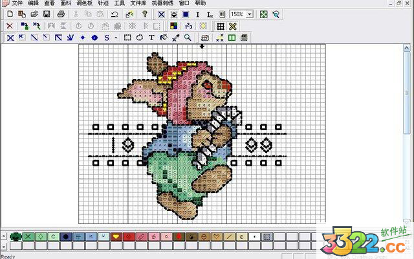Select the rectangular selection marquee tool
Screen dimensions: 414x259
tap(127, 38)
